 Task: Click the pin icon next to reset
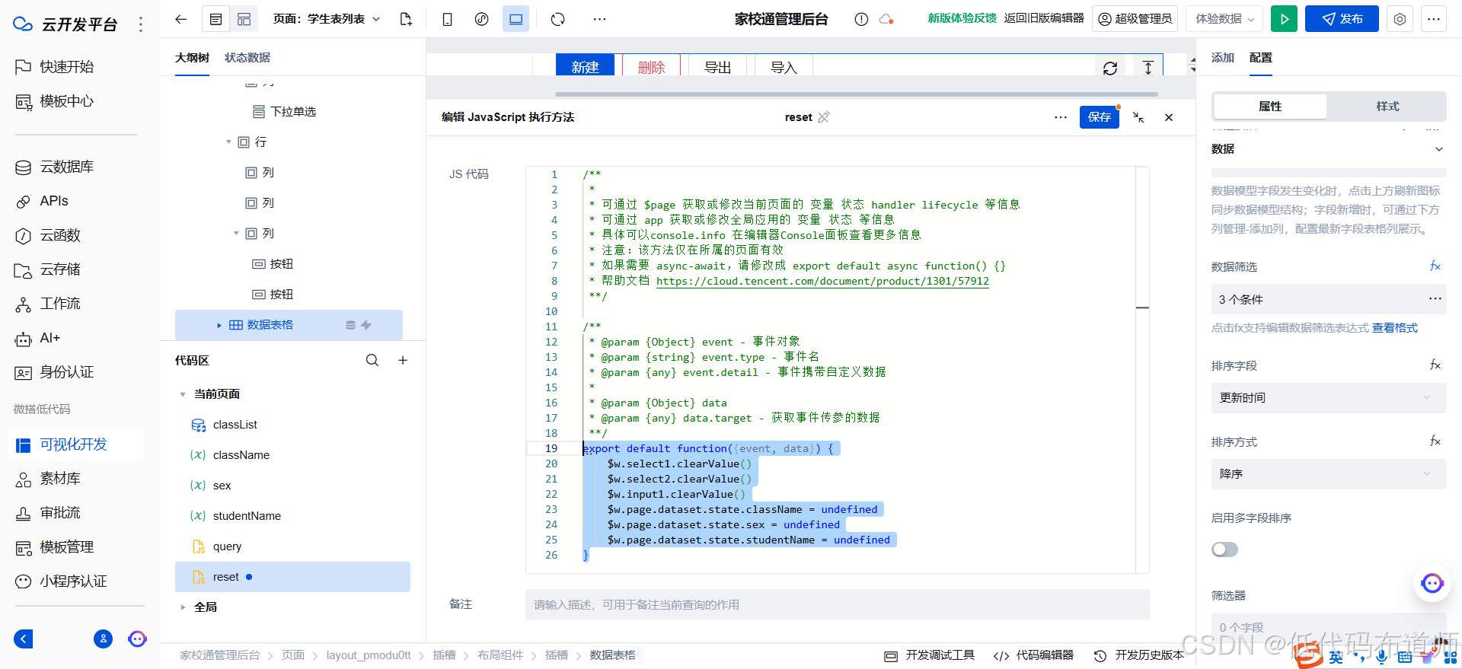824,117
